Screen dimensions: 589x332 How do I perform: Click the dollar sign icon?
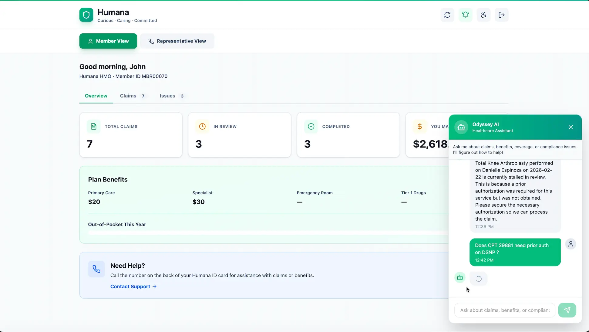(x=420, y=127)
